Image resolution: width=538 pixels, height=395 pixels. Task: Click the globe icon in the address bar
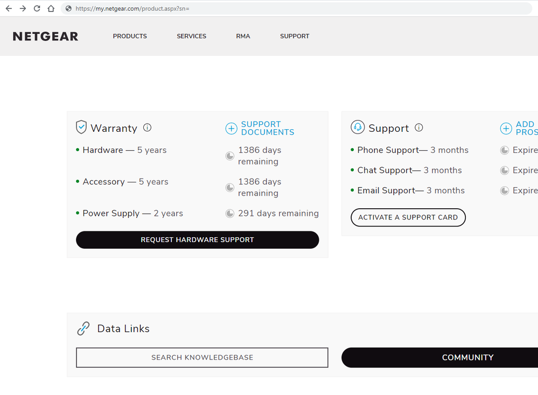pyautogui.click(x=68, y=9)
